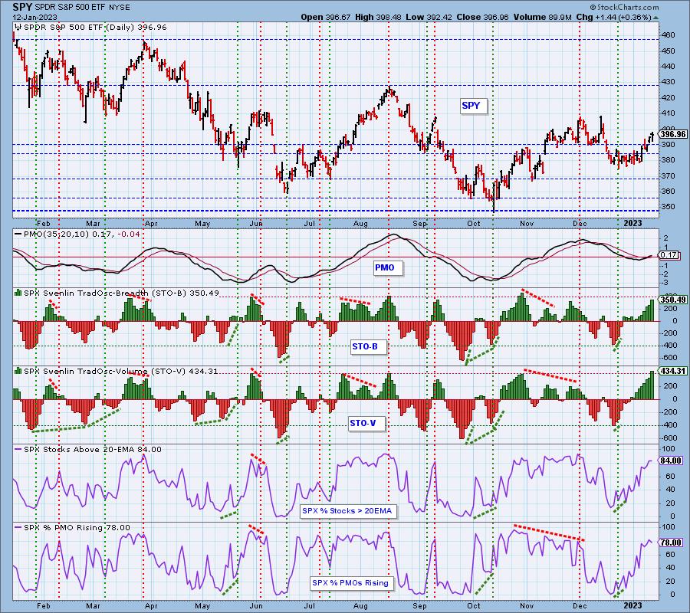The width and height of the screenshot is (690, 613).
Task: Click the SPX Swenlin TradOsc-Volume legend
Action: [121, 371]
